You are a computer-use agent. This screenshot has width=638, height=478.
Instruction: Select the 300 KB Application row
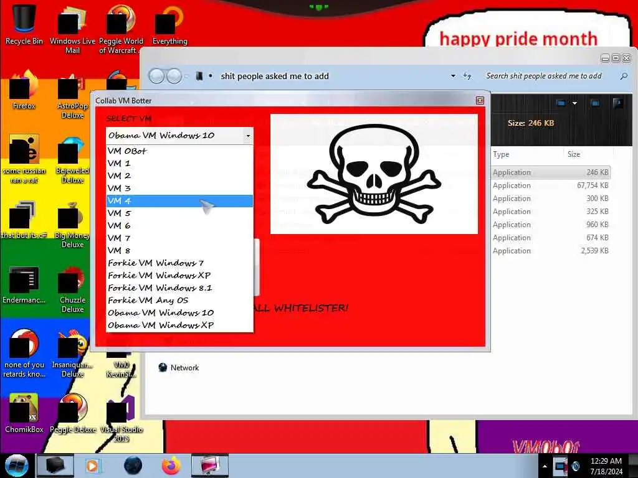[551, 199]
